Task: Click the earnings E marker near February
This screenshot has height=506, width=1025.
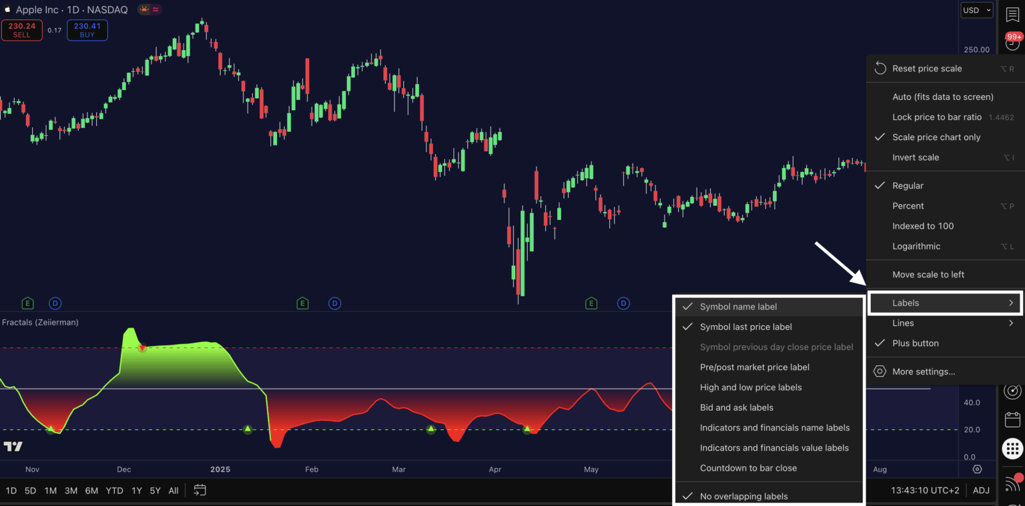Action: tap(302, 303)
